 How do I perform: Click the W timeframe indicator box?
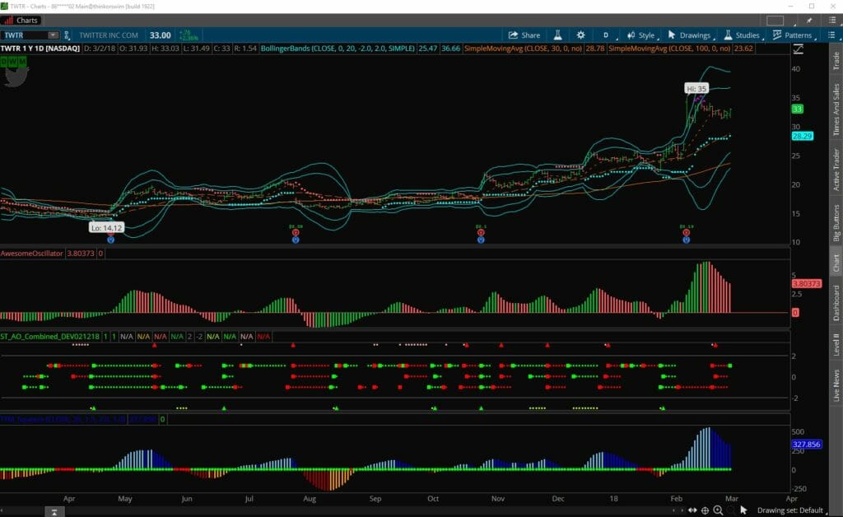(x=13, y=61)
